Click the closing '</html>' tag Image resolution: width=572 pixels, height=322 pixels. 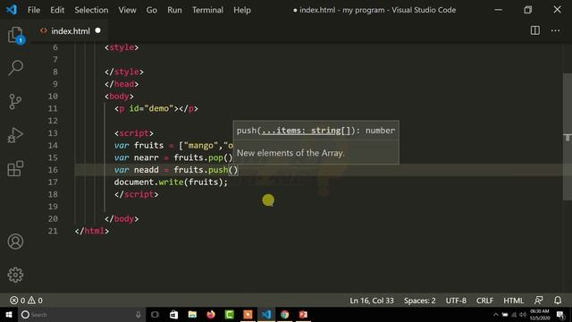[x=91, y=231]
